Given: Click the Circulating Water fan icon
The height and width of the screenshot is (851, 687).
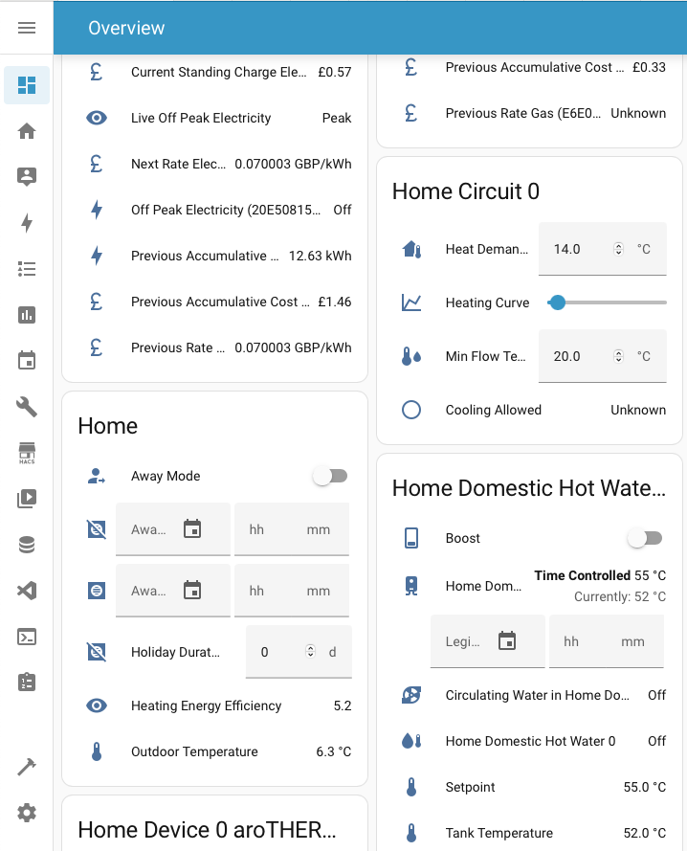Looking at the screenshot, I should click(411, 695).
